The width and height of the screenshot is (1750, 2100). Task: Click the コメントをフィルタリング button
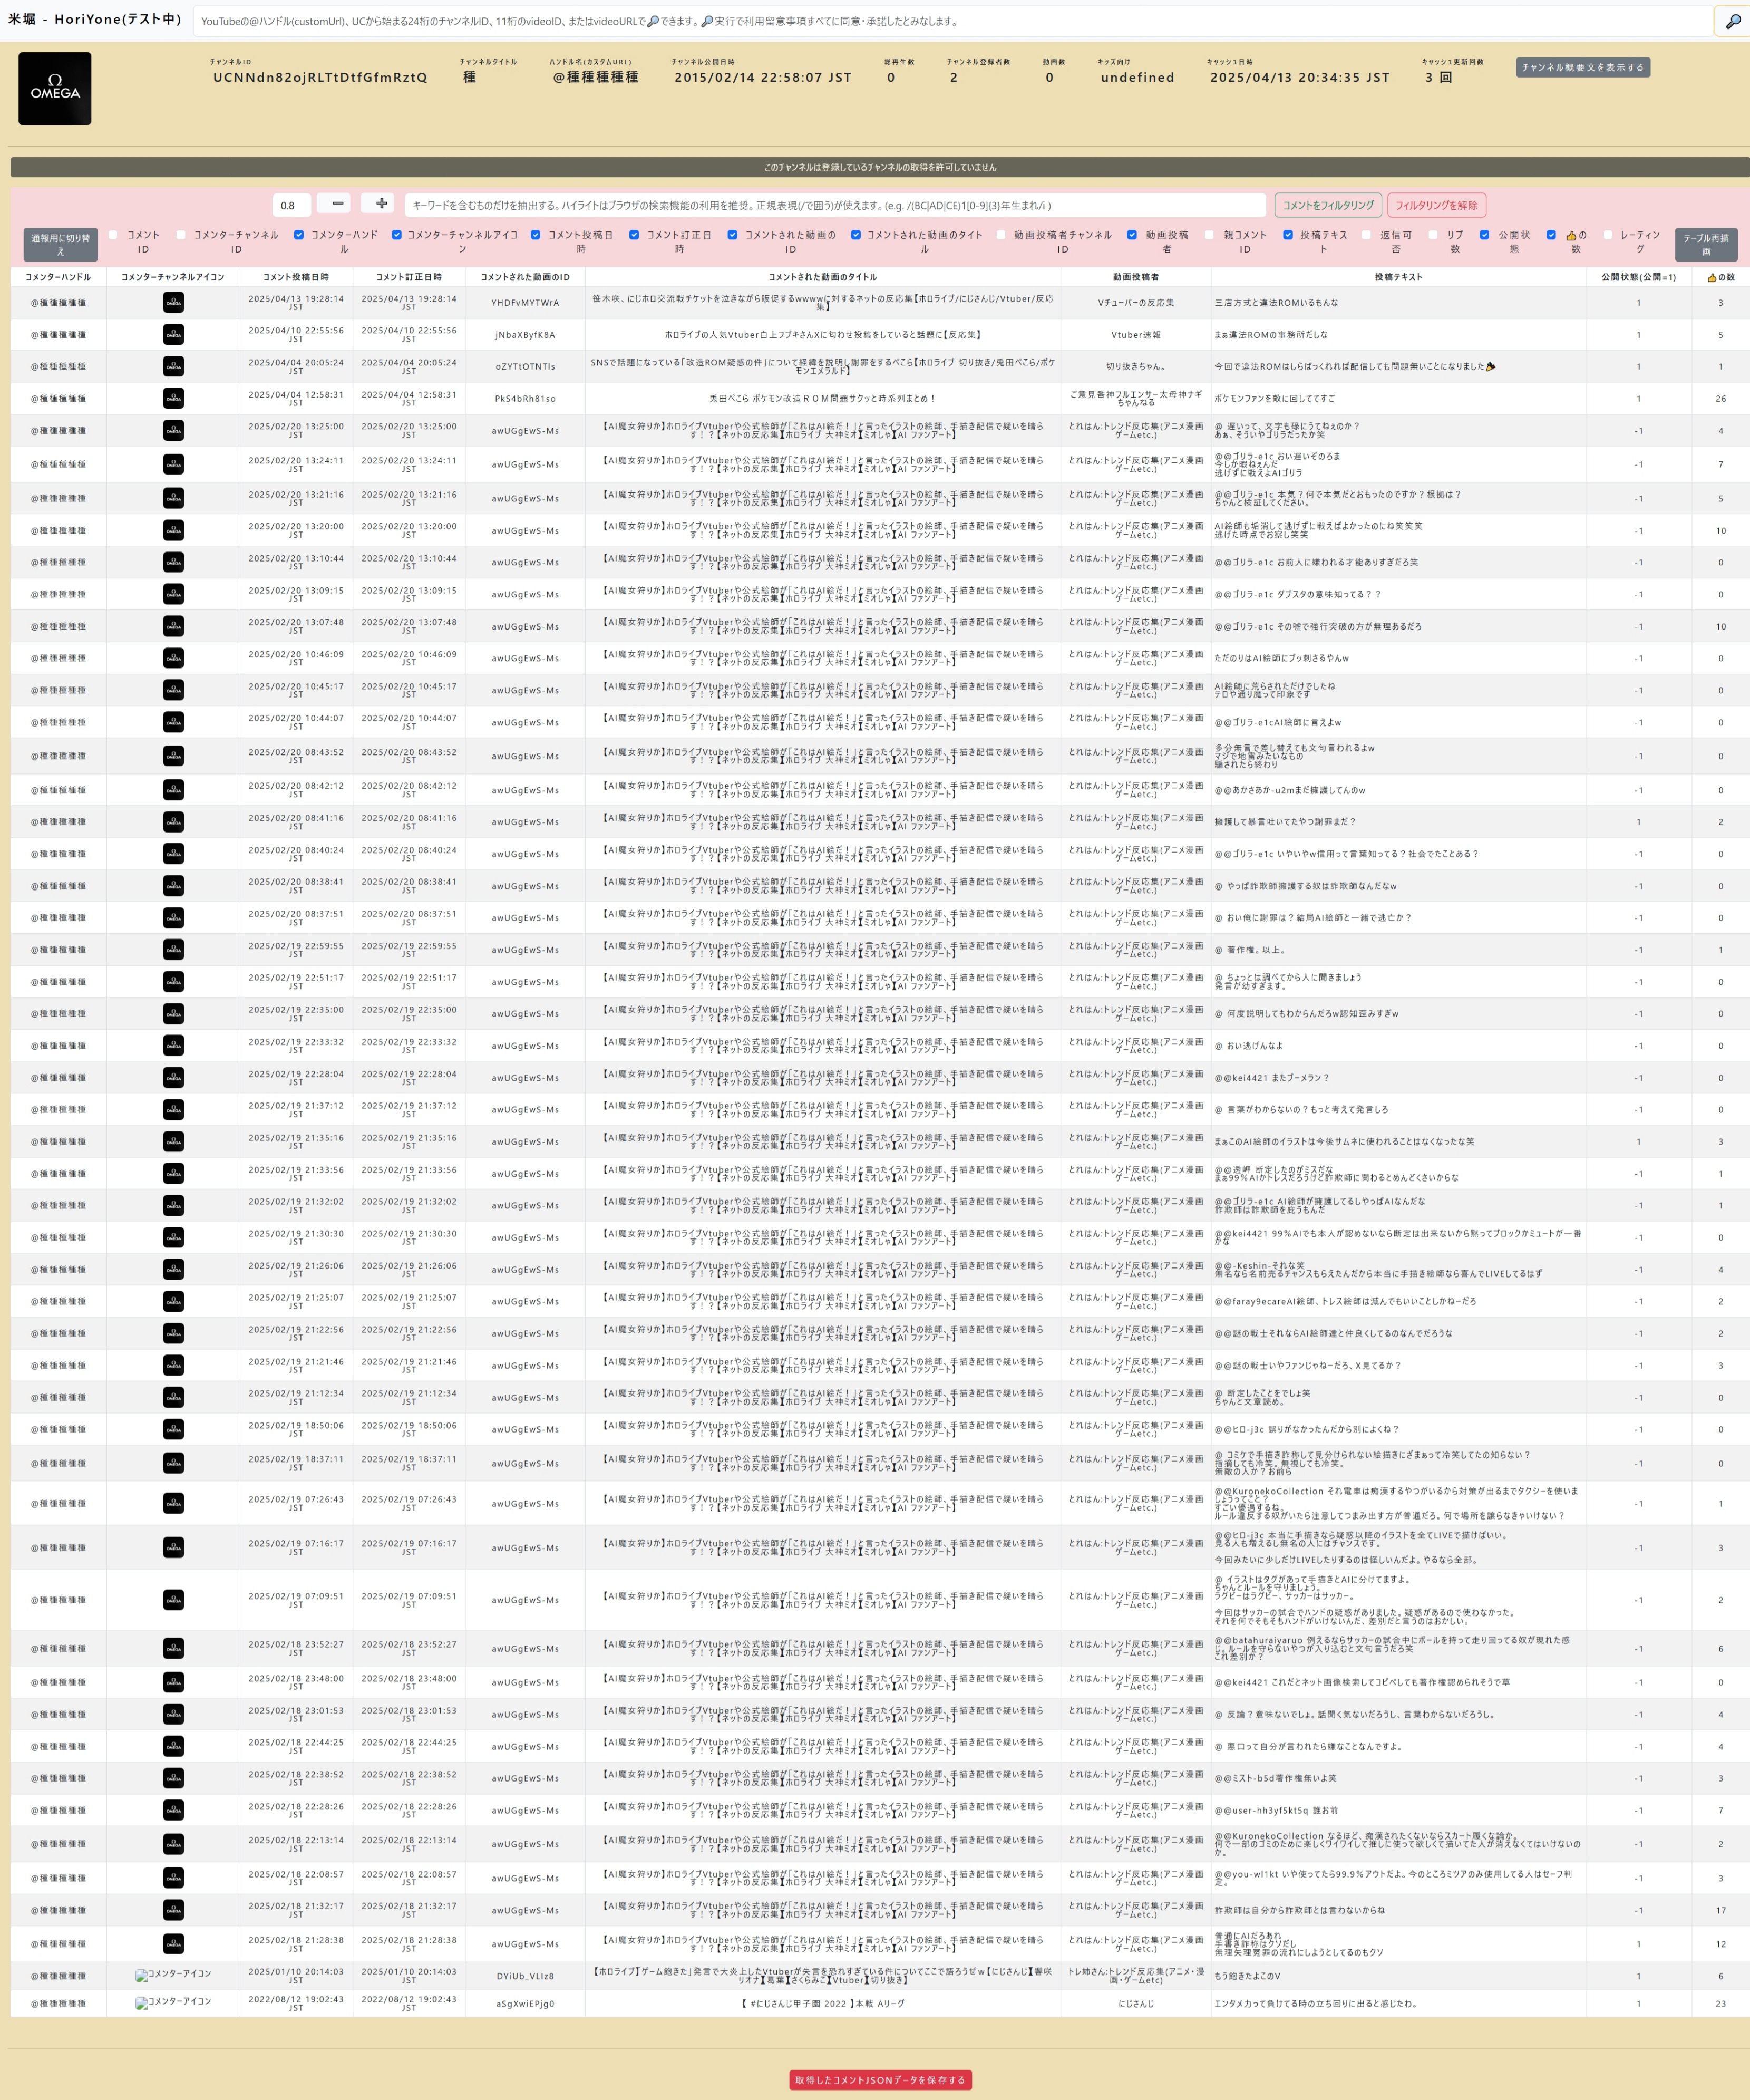click(1328, 205)
